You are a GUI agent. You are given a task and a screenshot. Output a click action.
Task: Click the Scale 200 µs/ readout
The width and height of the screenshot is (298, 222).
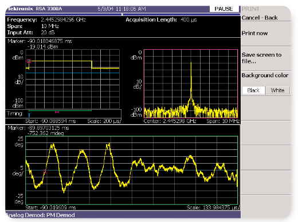tap(104, 121)
